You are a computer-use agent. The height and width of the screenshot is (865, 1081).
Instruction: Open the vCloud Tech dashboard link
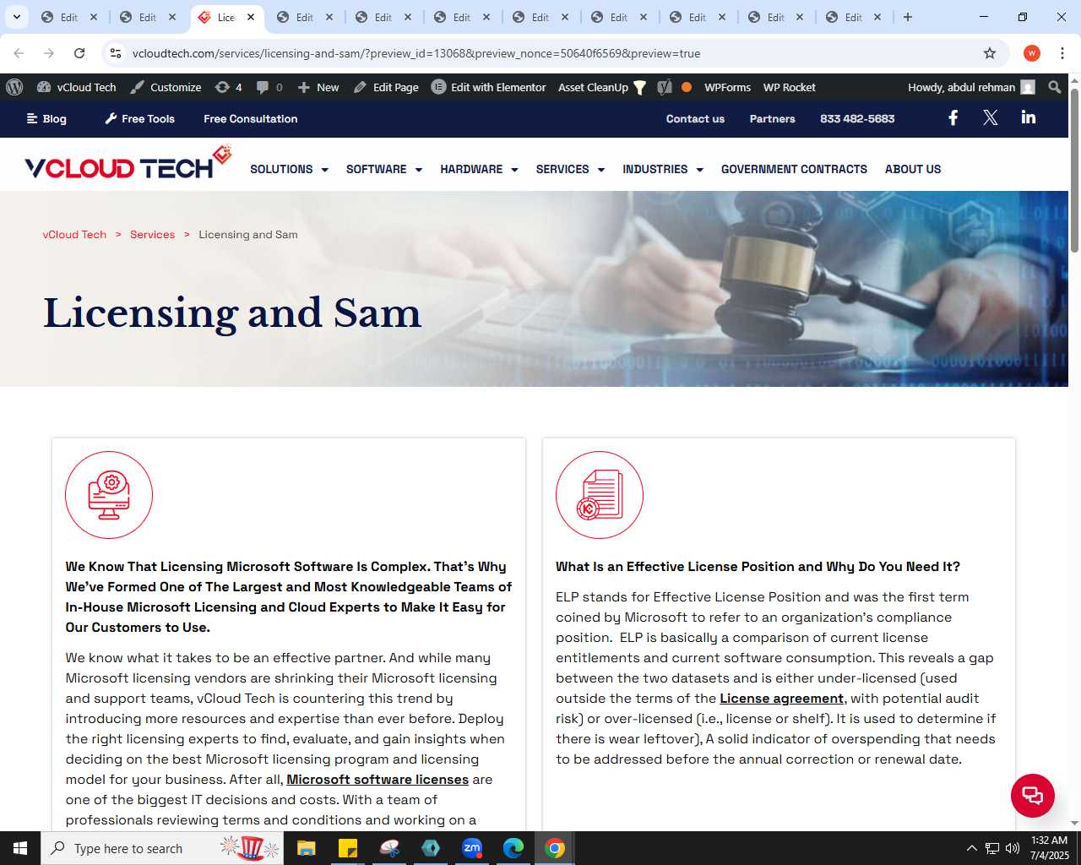(x=77, y=87)
